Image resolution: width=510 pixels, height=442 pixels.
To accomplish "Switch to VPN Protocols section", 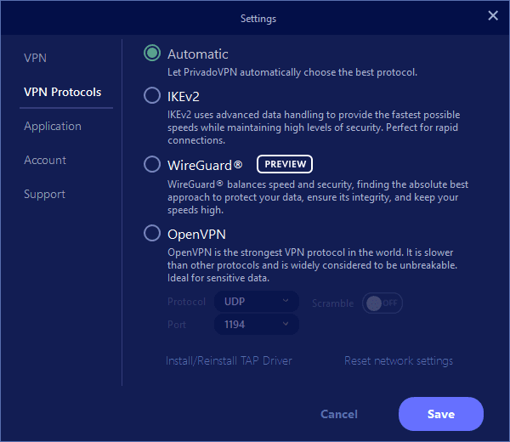I will pyautogui.click(x=62, y=92).
